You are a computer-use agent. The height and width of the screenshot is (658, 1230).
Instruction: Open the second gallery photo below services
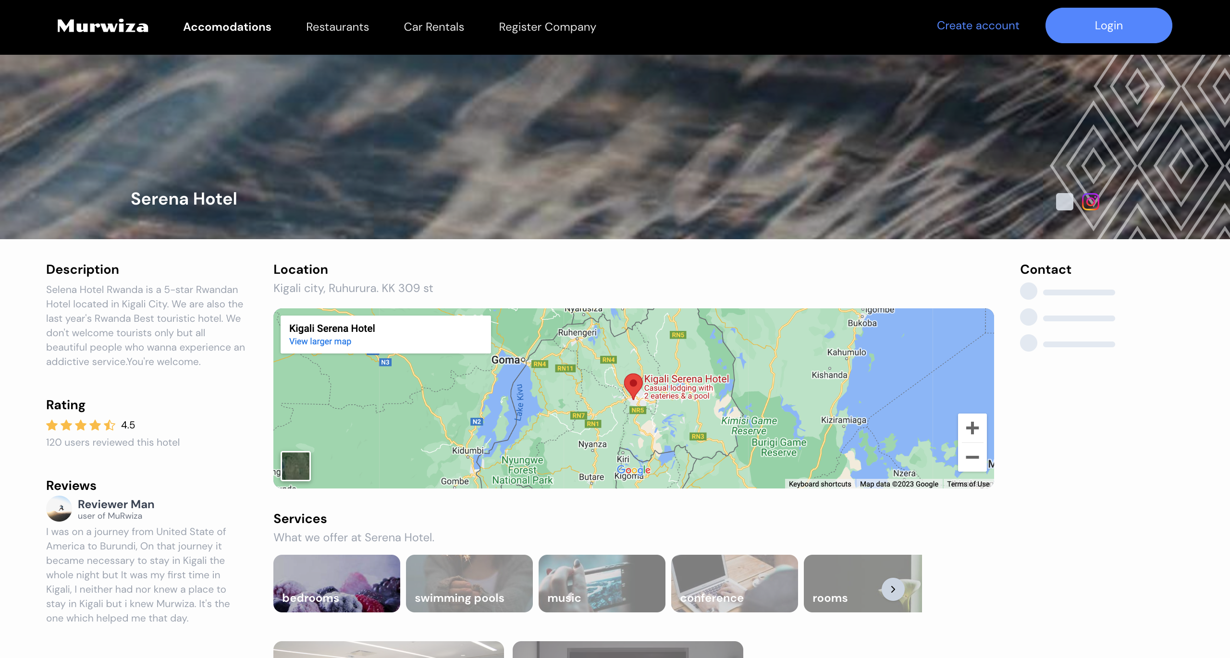(x=628, y=649)
